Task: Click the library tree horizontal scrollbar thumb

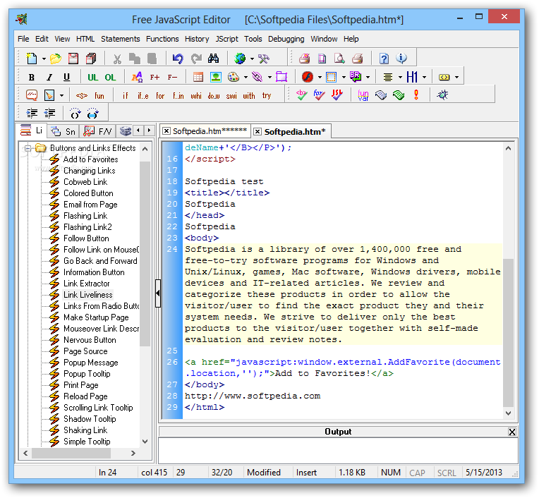Action: coord(71,454)
